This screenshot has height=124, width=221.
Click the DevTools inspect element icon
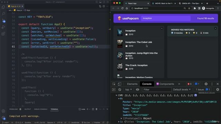[x=114, y=84]
